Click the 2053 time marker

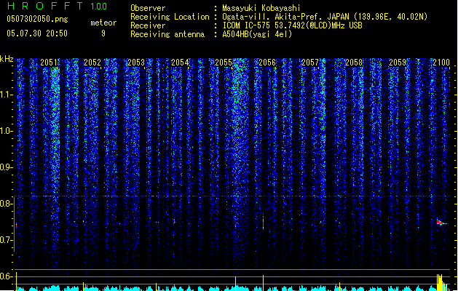[x=136, y=62]
